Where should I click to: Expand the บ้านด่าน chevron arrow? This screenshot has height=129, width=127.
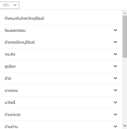point(115,126)
